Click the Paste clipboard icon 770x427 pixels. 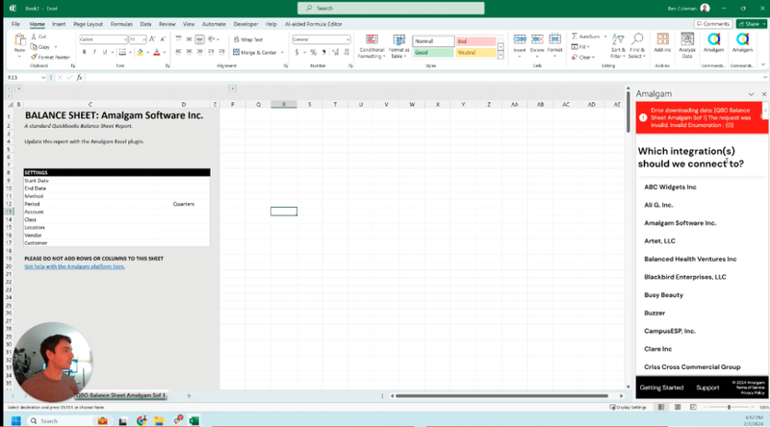coord(19,41)
